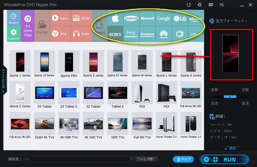Select the Sony device brand
Viewport: 257px width, 167px height.
click(x=115, y=34)
